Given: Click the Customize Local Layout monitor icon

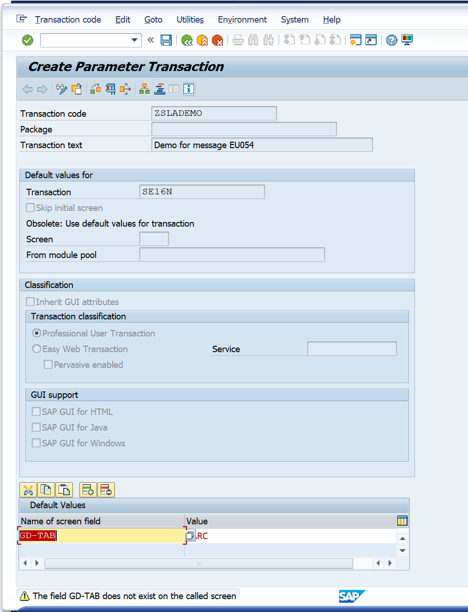Looking at the screenshot, I should point(407,40).
